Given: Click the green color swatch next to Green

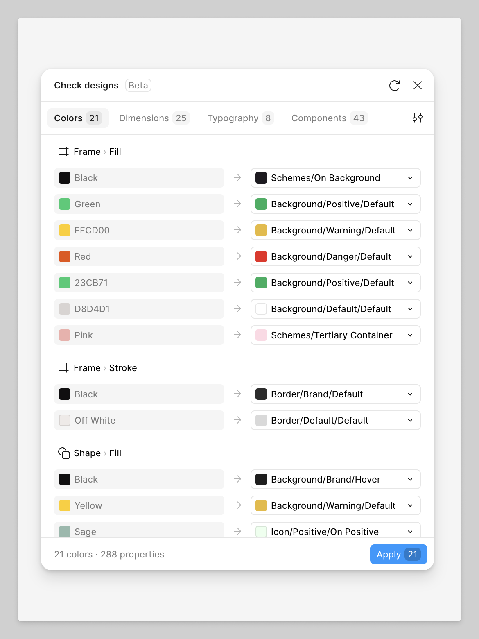Looking at the screenshot, I should [64, 204].
